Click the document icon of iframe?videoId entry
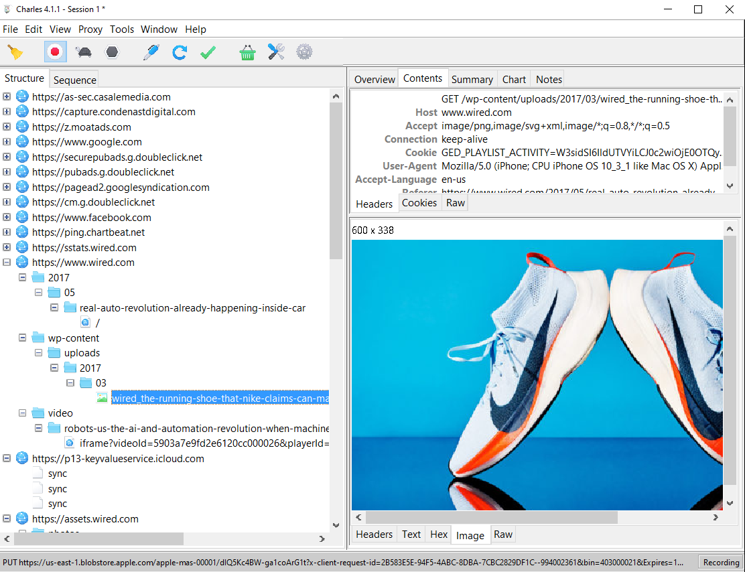 pos(70,443)
